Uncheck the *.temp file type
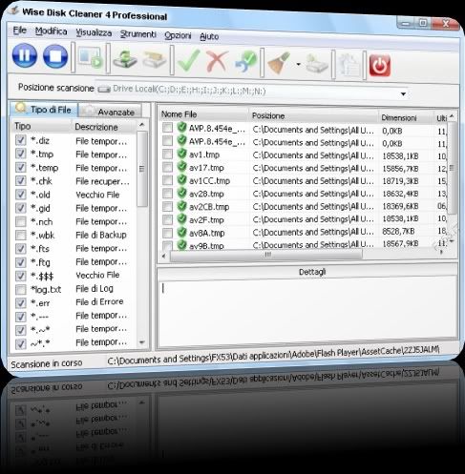The height and width of the screenshot is (474, 465). 20,167
